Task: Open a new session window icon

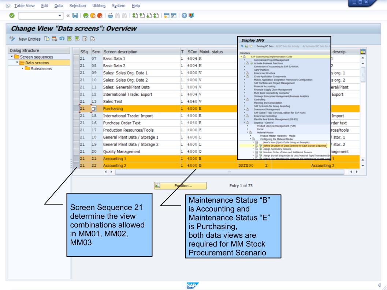Action: point(167,15)
